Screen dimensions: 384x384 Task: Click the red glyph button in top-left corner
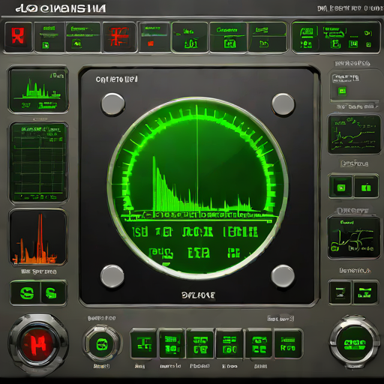(18, 37)
